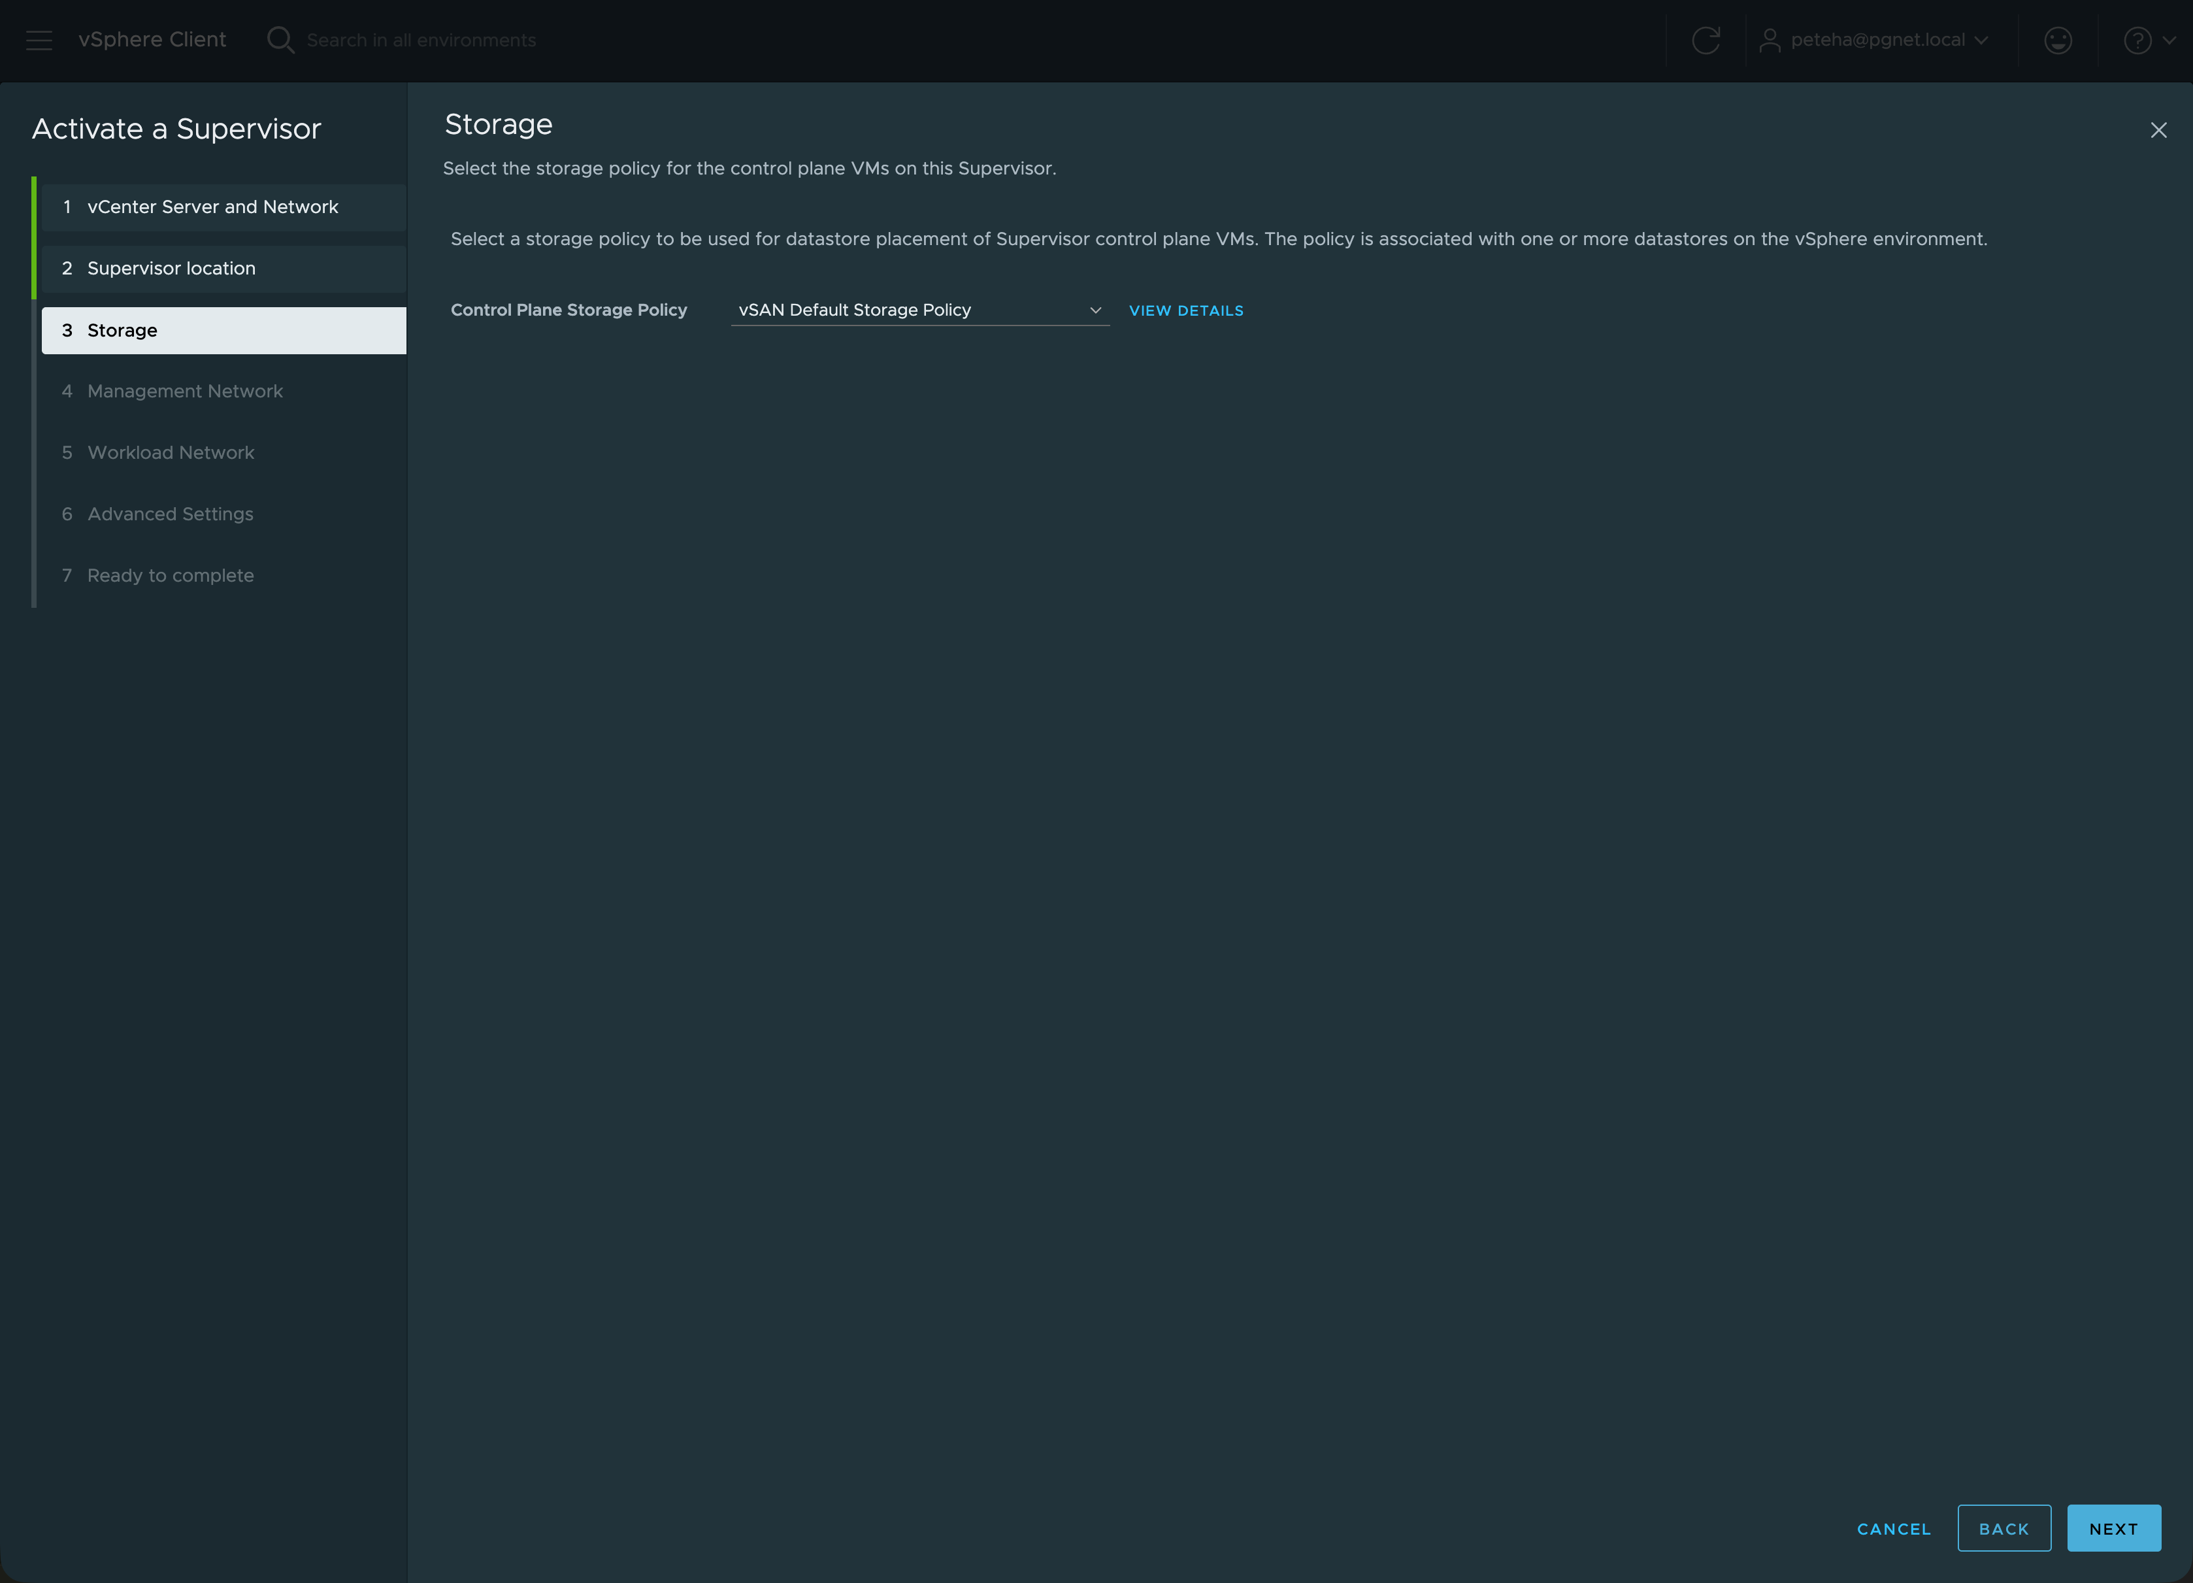This screenshot has width=2193, height=1583.
Task: Open the hamburger navigation menu
Action: (x=39, y=40)
